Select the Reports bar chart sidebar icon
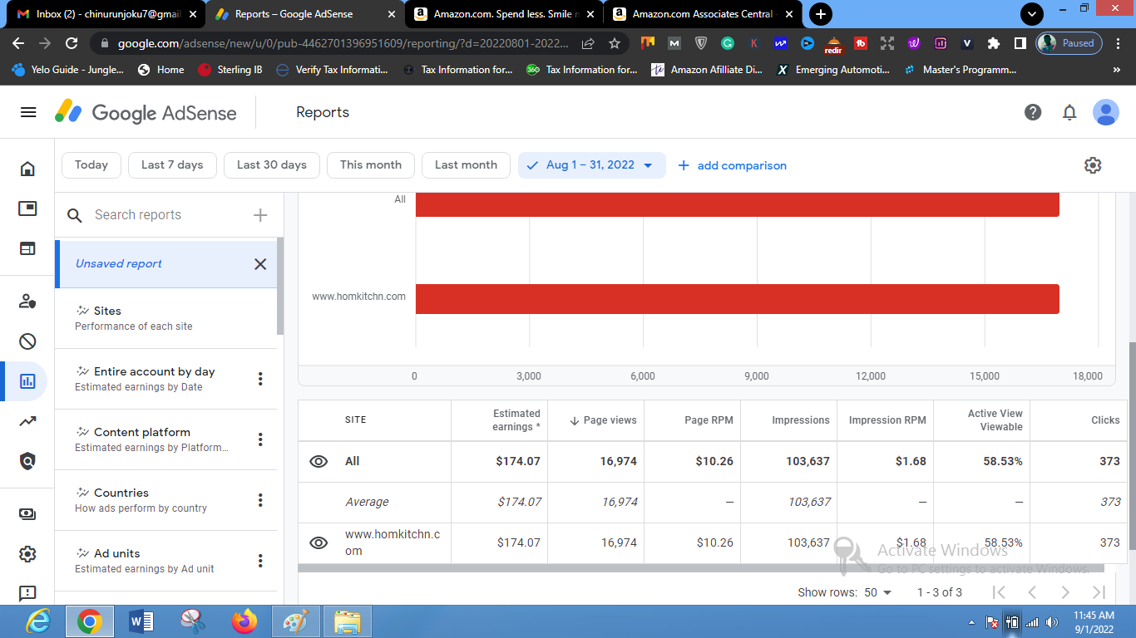The height and width of the screenshot is (638, 1136). pyautogui.click(x=27, y=381)
